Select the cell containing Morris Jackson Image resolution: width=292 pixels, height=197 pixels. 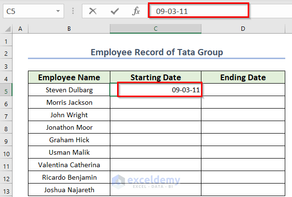(x=69, y=102)
